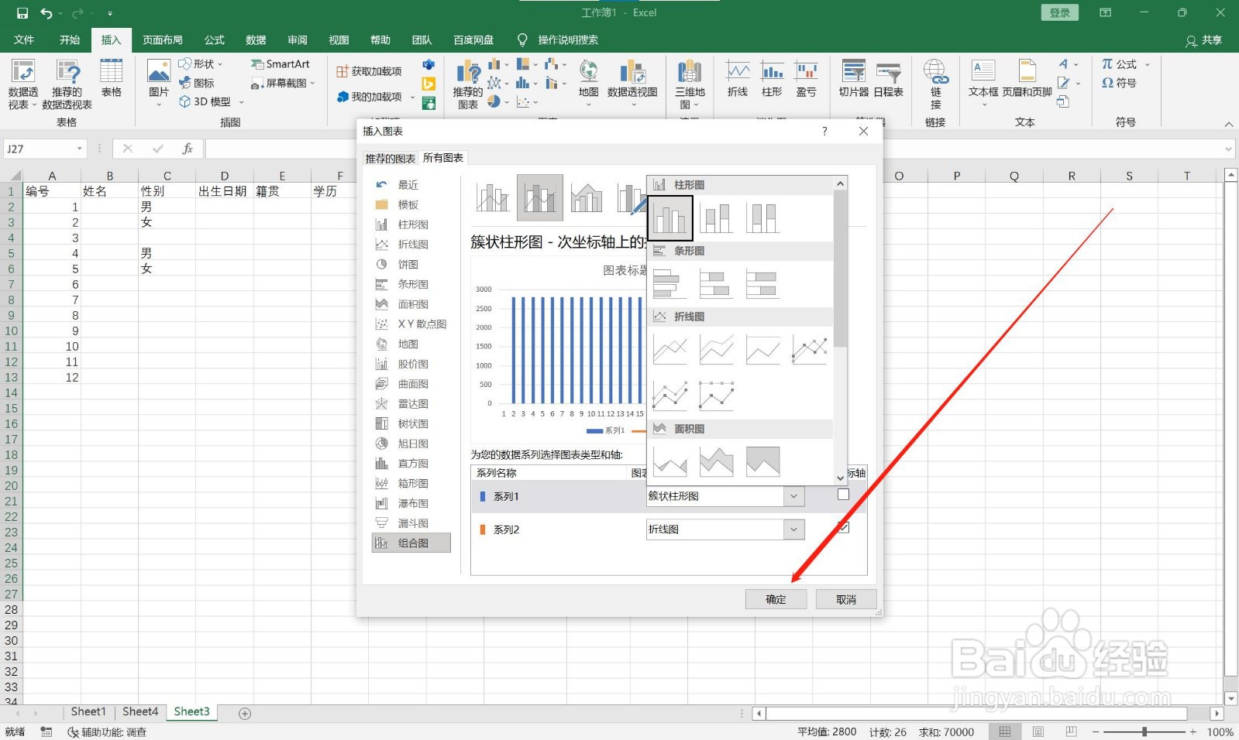Open chart type dropdown for 系列2

tap(793, 529)
